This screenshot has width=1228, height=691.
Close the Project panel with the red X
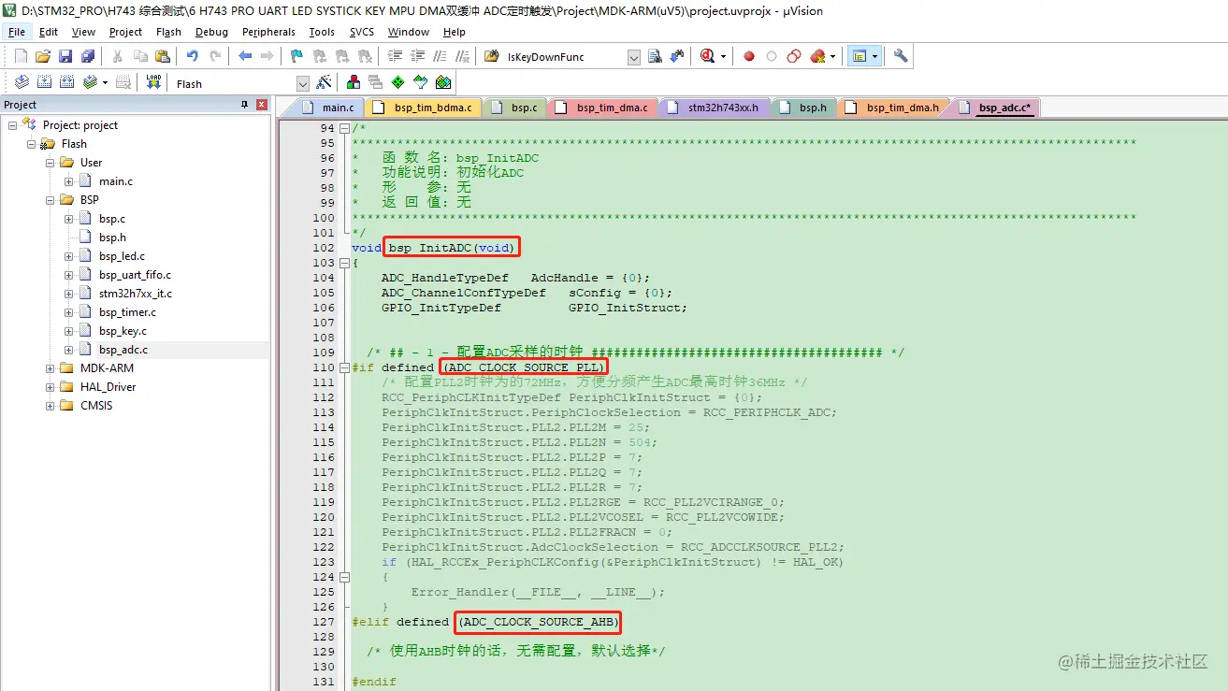(262, 105)
